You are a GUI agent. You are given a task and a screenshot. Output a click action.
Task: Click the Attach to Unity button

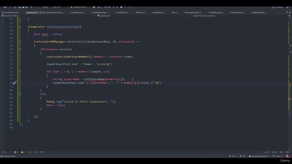tap(79, 7)
